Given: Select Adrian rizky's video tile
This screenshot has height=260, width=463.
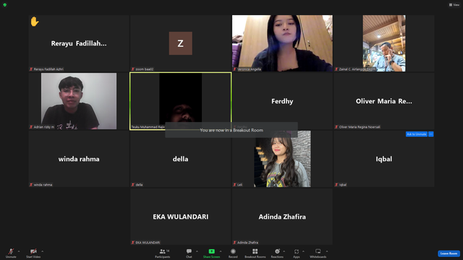Looking at the screenshot, I should (x=79, y=101).
